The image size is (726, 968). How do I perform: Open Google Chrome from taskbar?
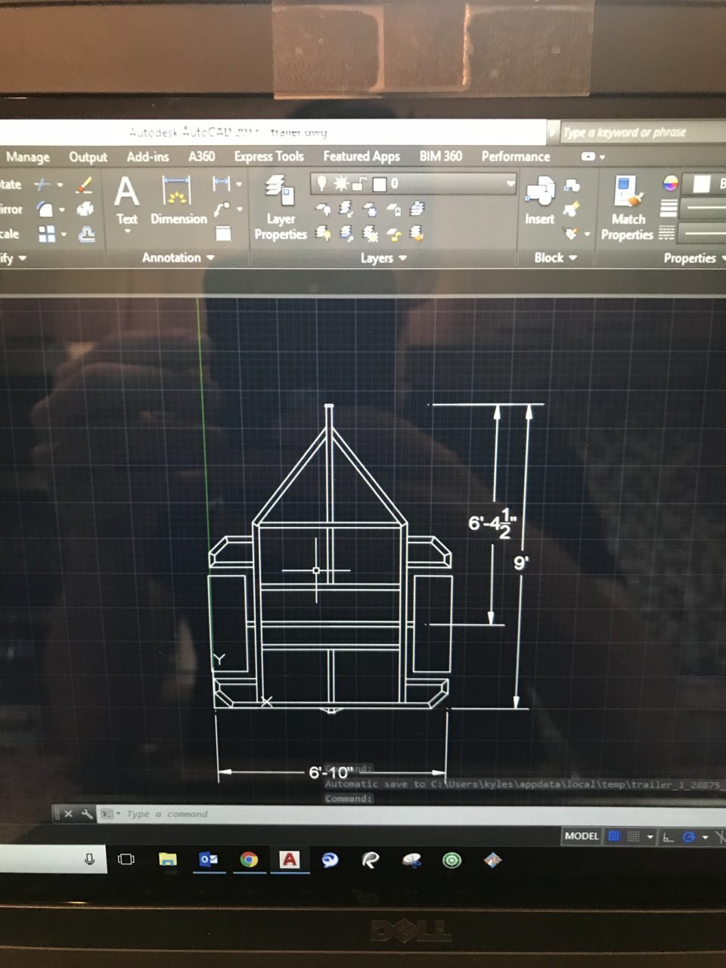pyautogui.click(x=249, y=860)
